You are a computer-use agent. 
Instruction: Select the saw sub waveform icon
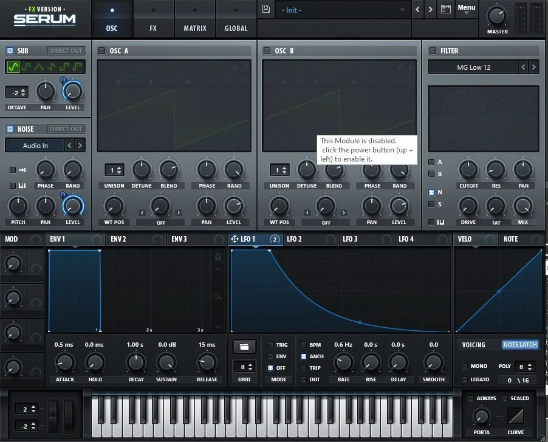click(52, 66)
